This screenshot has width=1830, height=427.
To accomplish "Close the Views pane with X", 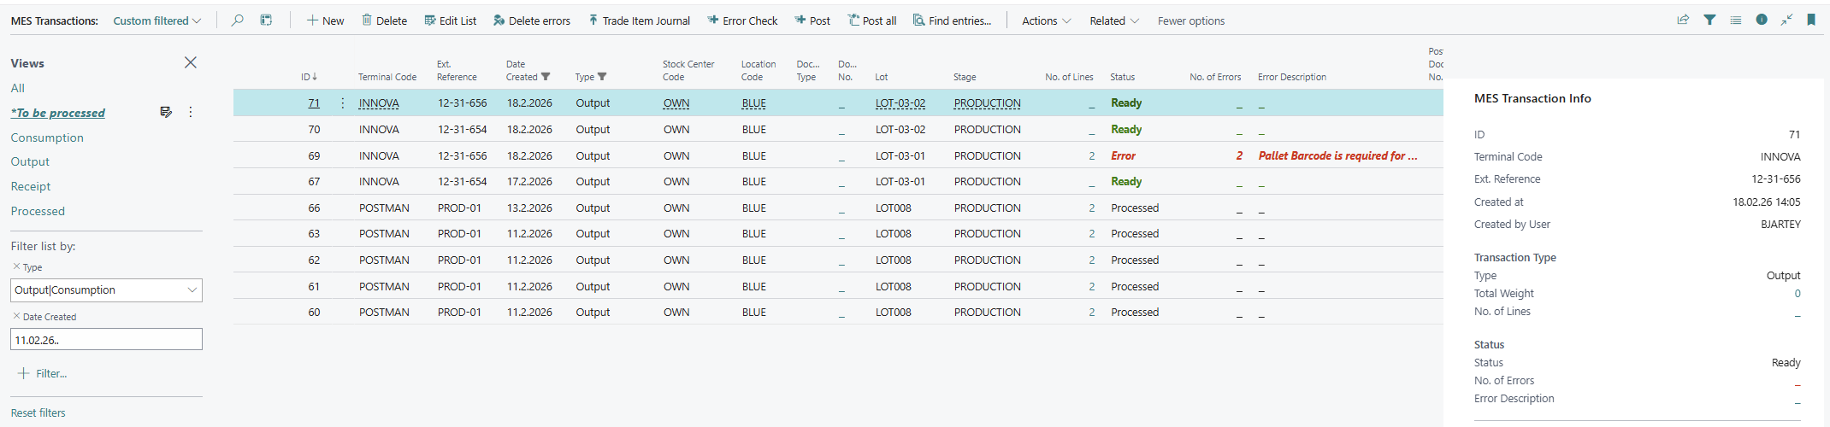I will point(191,62).
